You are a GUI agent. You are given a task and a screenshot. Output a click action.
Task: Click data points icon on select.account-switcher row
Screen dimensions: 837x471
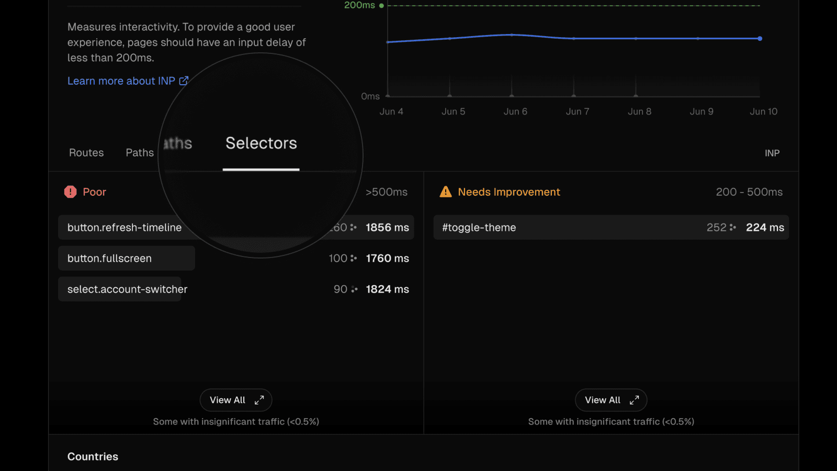[x=354, y=289]
